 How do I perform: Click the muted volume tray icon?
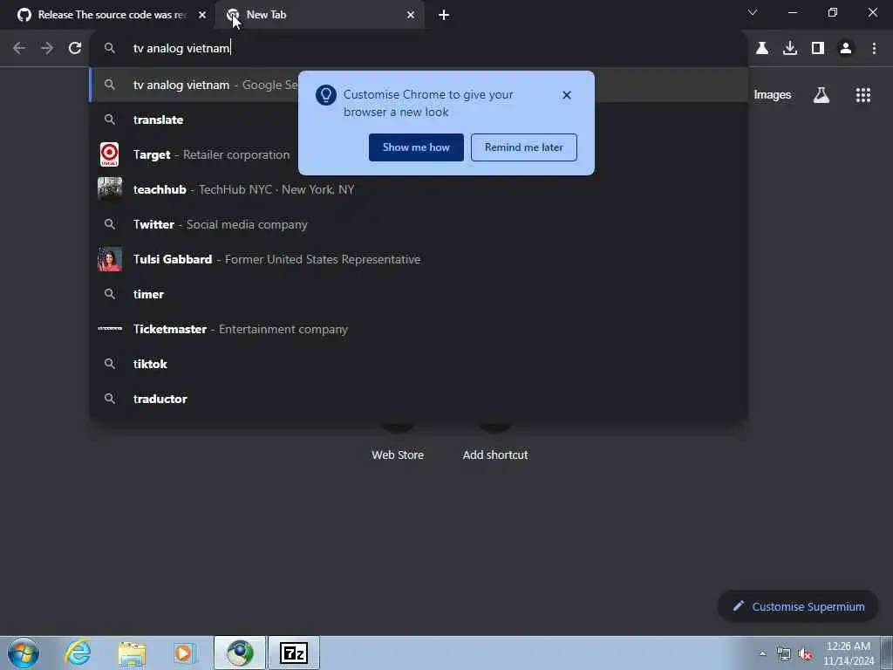(805, 654)
